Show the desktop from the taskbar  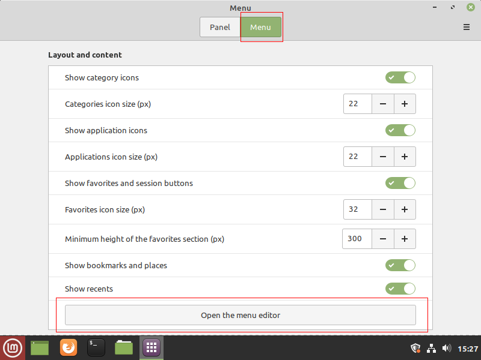40,348
